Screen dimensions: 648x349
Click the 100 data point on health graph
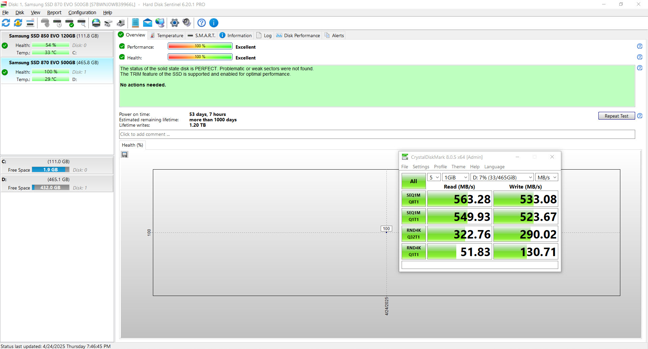(386, 232)
